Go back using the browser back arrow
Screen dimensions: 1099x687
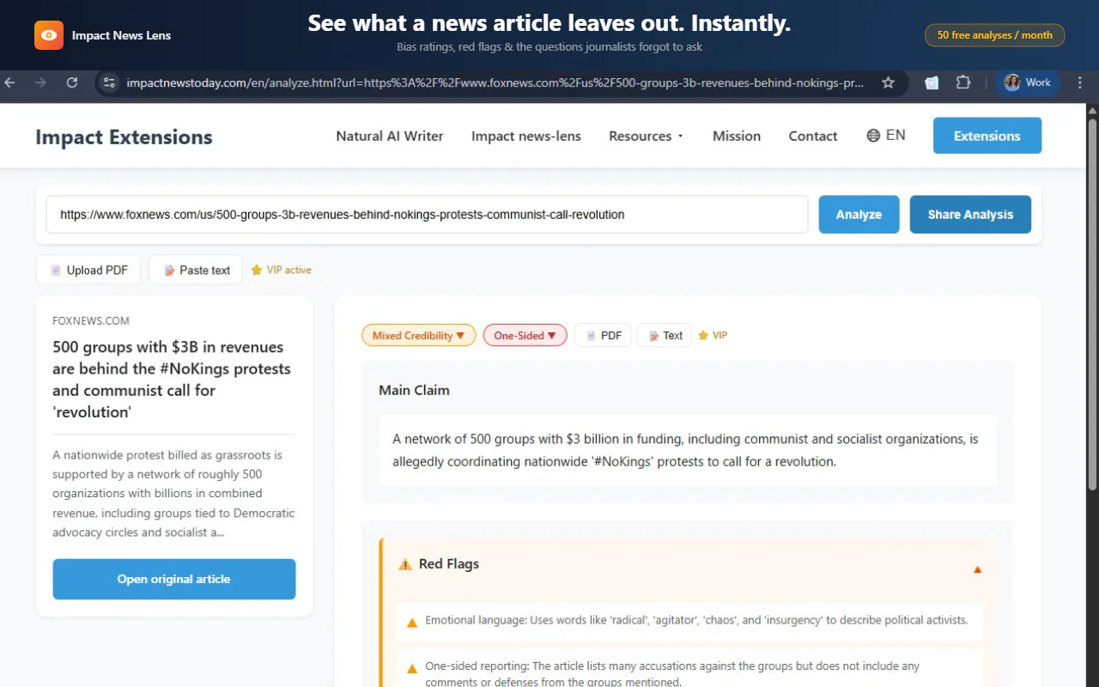coord(10,82)
